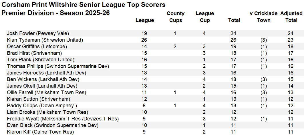This screenshot has height=135, width=304.
Task: Select Thomas Phillips (Swindon Supermarine Dev) entry
Action: pos(58,66)
